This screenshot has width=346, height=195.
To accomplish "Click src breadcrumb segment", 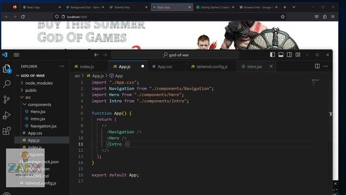I will 77,76.
